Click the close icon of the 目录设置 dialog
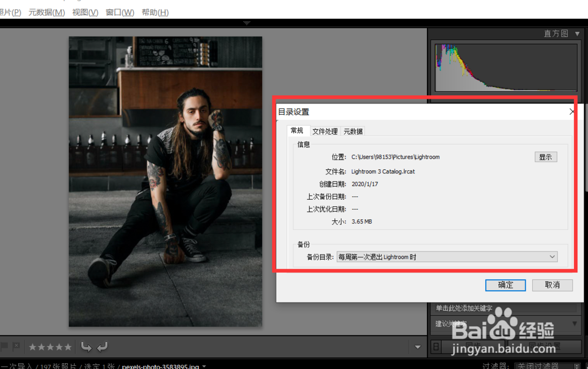This screenshot has width=588, height=369. click(571, 111)
